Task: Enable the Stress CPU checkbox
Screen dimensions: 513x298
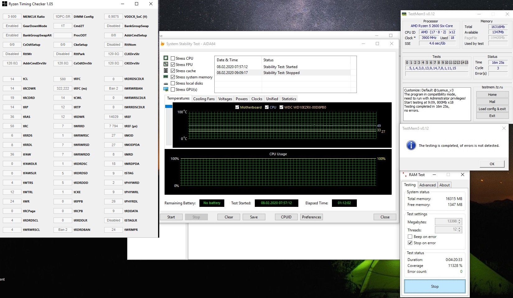Action: [173, 58]
